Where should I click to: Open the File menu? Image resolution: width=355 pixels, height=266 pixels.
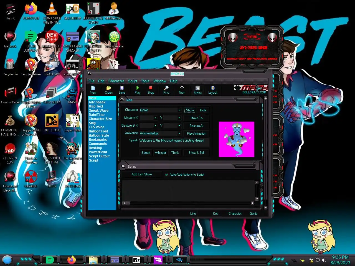point(91,81)
